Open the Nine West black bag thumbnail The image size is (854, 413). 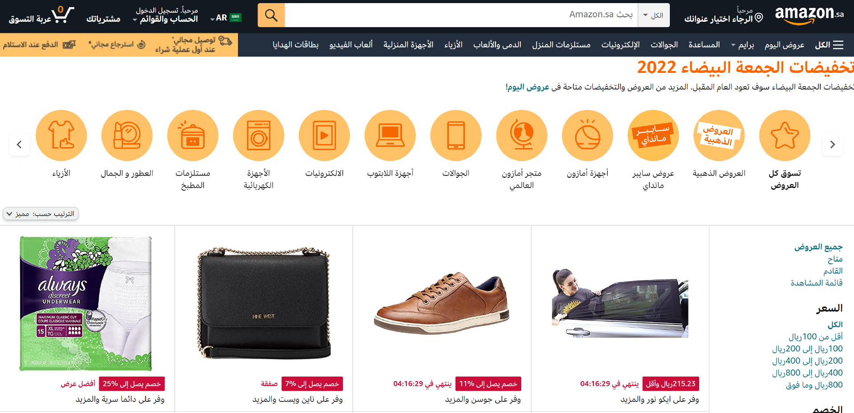coord(264,303)
